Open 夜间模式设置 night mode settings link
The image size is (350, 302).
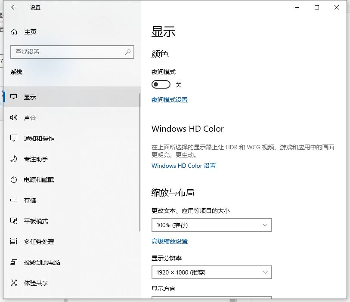[x=170, y=100]
